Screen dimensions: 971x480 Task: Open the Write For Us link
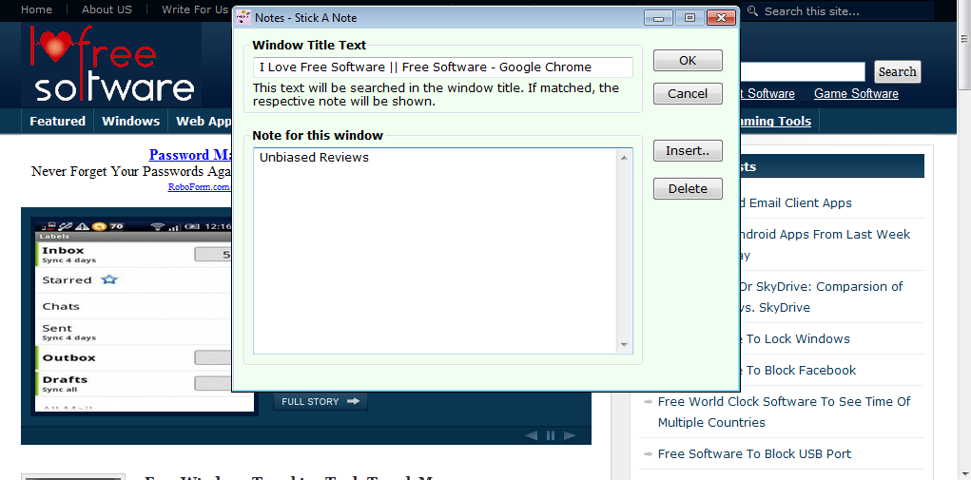[194, 10]
